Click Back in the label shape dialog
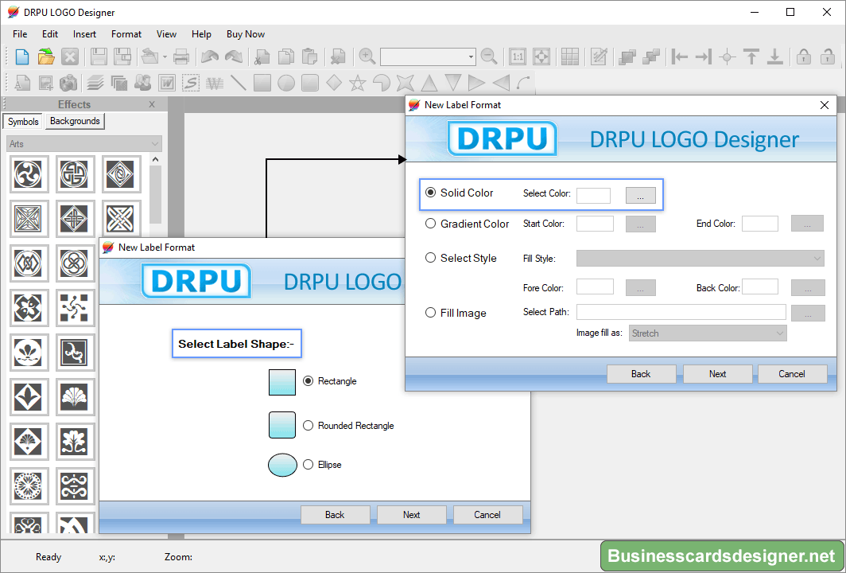Viewport: 846px width, 573px height. [x=335, y=515]
